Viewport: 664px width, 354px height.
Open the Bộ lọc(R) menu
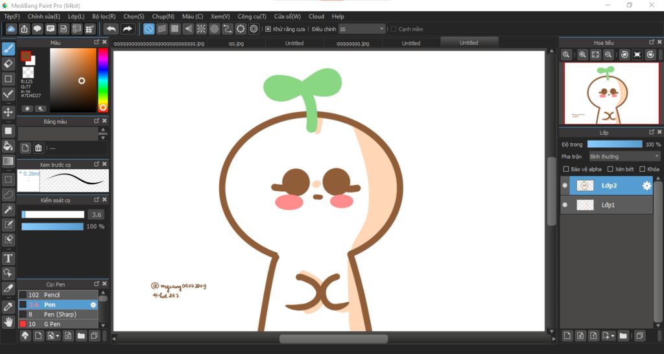tap(104, 16)
